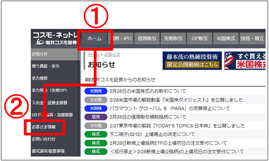This screenshot has width=269, height=161.
Task: Switch to 先物取引 tab
Action: coord(173,38)
